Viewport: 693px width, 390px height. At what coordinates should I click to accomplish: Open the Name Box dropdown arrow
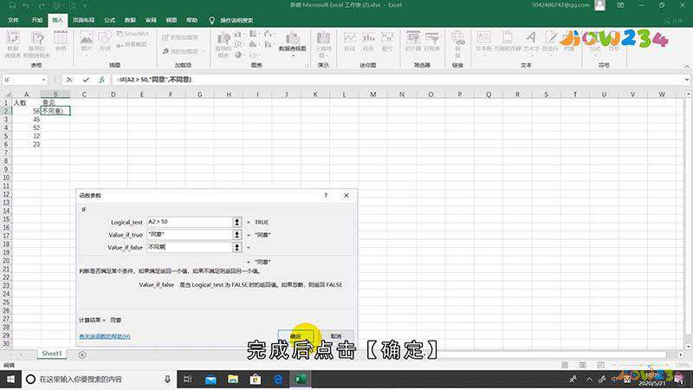click(43, 80)
